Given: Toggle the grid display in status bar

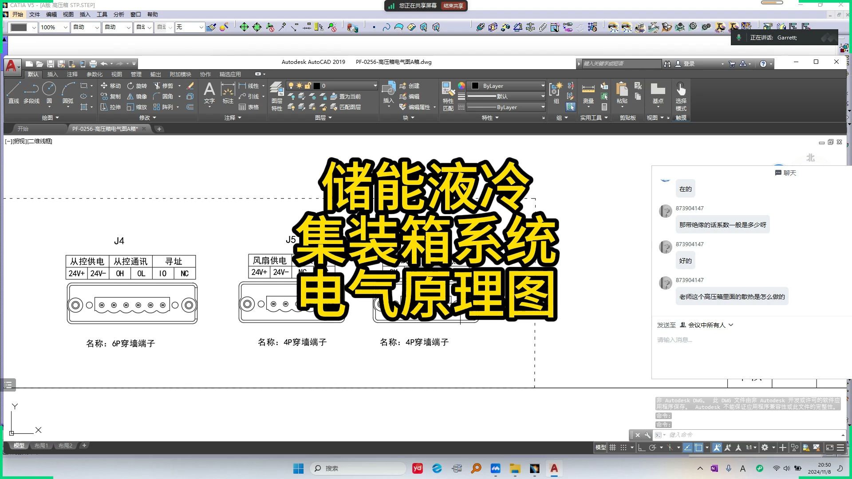Looking at the screenshot, I should tap(613, 448).
